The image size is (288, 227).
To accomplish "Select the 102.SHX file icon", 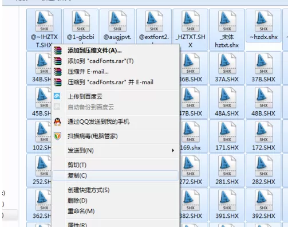I will (44, 132).
